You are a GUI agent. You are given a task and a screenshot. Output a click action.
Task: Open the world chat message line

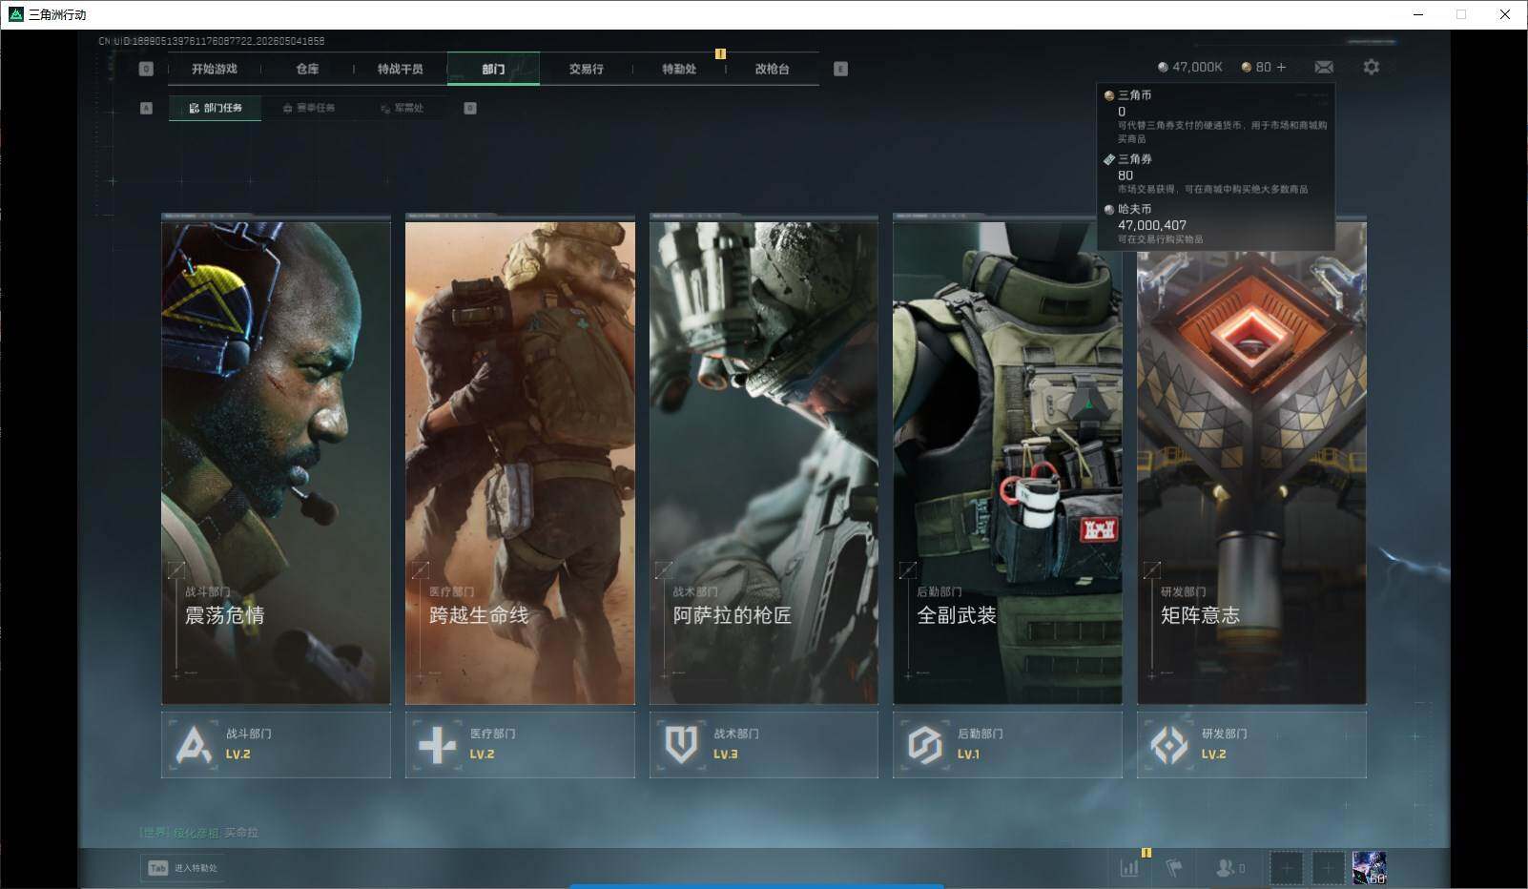[x=199, y=833]
